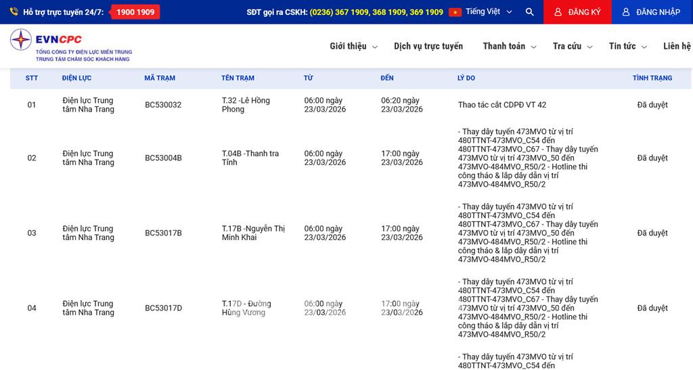
Task: Select station code BC530032 cell
Action: [163, 105]
